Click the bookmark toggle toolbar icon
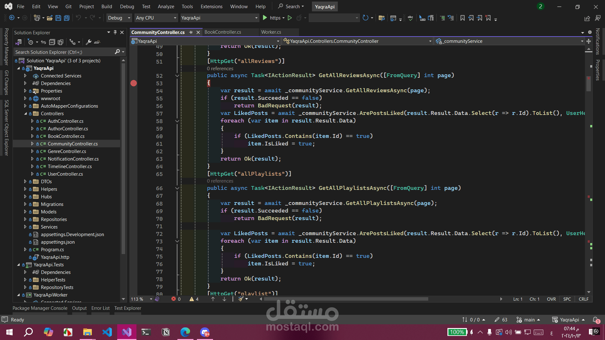The width and height of the screenshot is (605, 340). (462, 18)
